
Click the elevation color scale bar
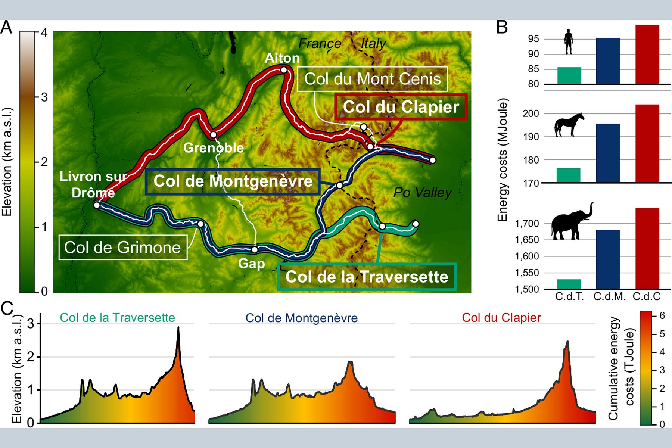[27, 162]
